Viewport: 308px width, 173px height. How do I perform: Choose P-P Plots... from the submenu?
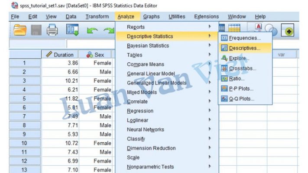pyautogui.click(x=245, y=89)
